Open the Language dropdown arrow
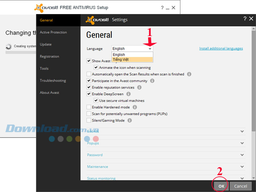This screenshot has height=192, width=256. click(x=150, y=49)
